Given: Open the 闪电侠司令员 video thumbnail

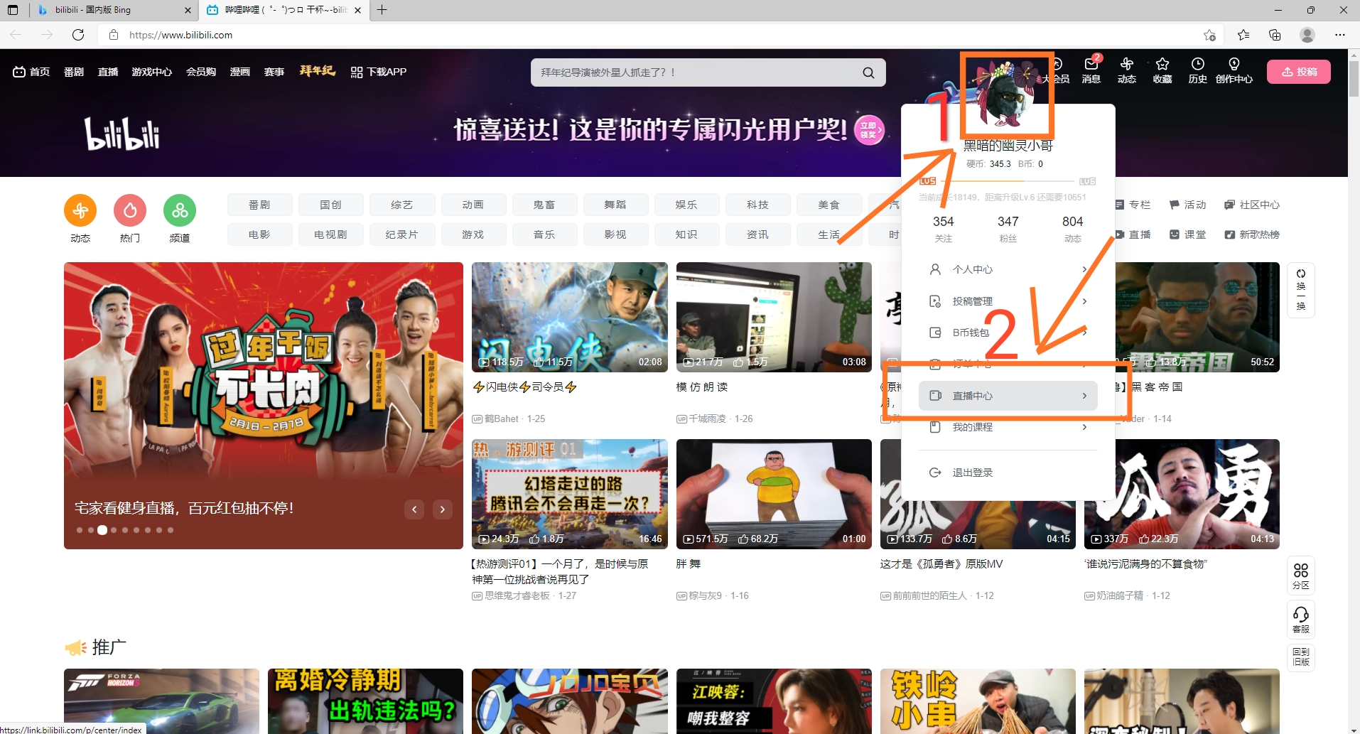Looking at the screenshot, I should click(x=569, y=317).
